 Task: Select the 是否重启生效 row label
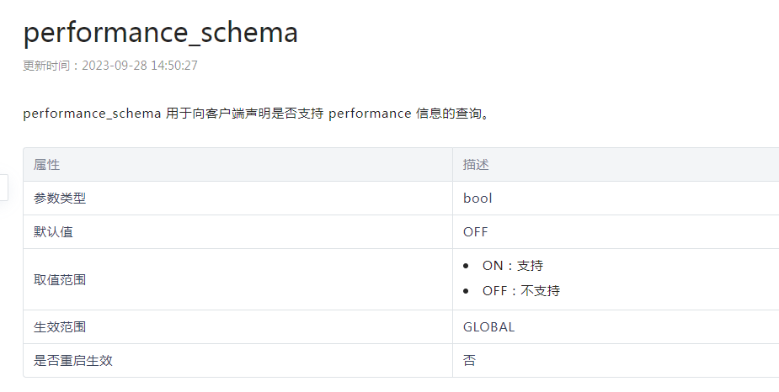click(73, 361)
